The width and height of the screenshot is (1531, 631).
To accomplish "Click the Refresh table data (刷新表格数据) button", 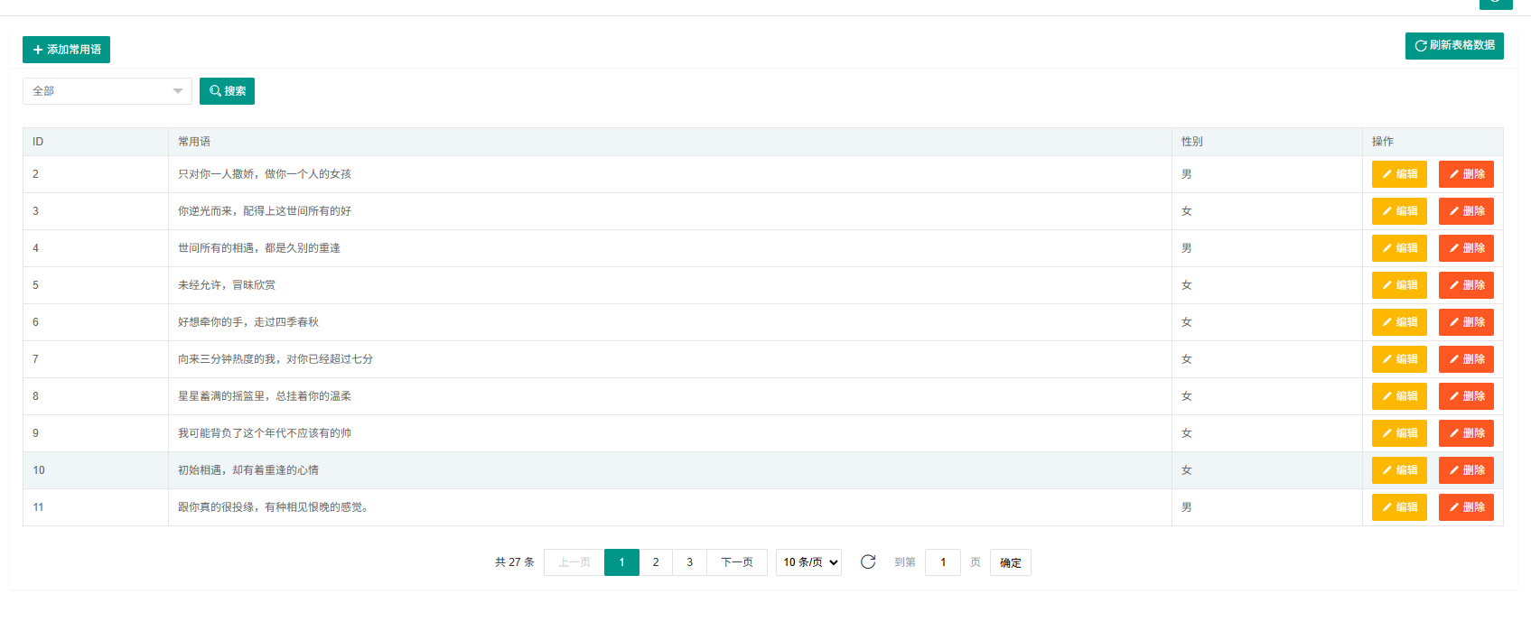I will pyautogui.click(x=1453, y=46).
